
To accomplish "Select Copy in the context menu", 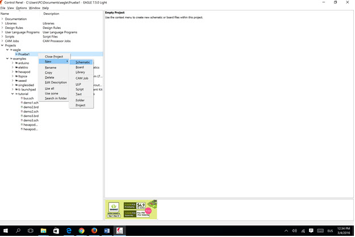I will [54, 73].
